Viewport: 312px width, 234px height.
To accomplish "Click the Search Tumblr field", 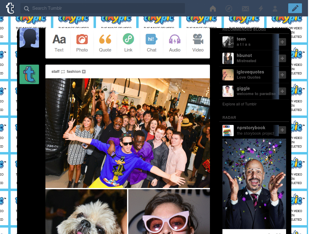I will [x=103, y=8].
